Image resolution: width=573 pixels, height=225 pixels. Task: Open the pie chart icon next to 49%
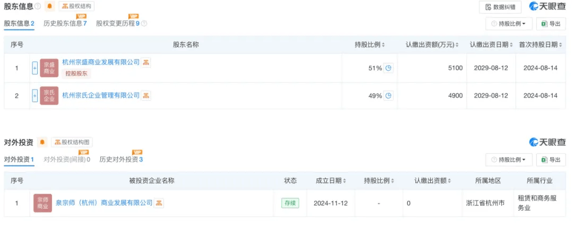pyautogui.click(x=388, y=96)
